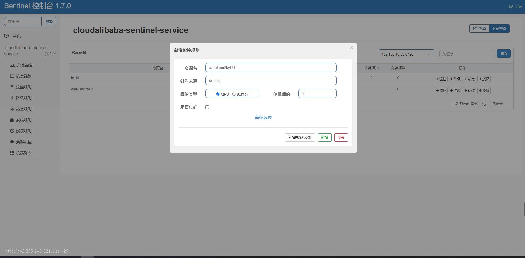525x258 pixels.
Task: Enable the 是否集群 checkbox
Action: tap(207, 107)
